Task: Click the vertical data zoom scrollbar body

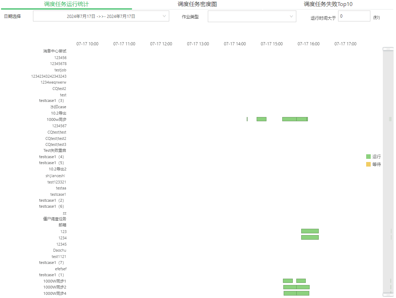Action: point(388,172)
